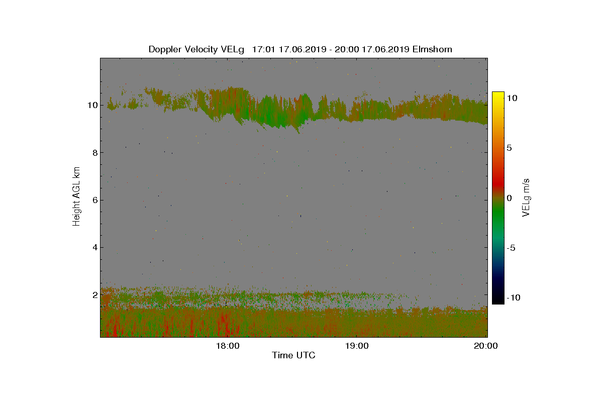Click the colorbar value 5 label
Viewport: 603px width, 402px height.
[x=509, y=148]
